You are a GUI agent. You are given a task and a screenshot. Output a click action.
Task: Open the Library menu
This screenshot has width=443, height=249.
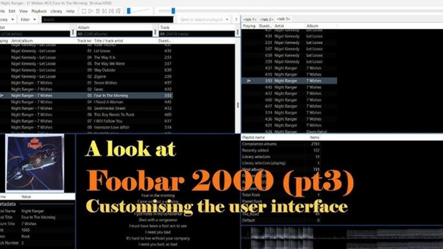[x=56, y=11]
